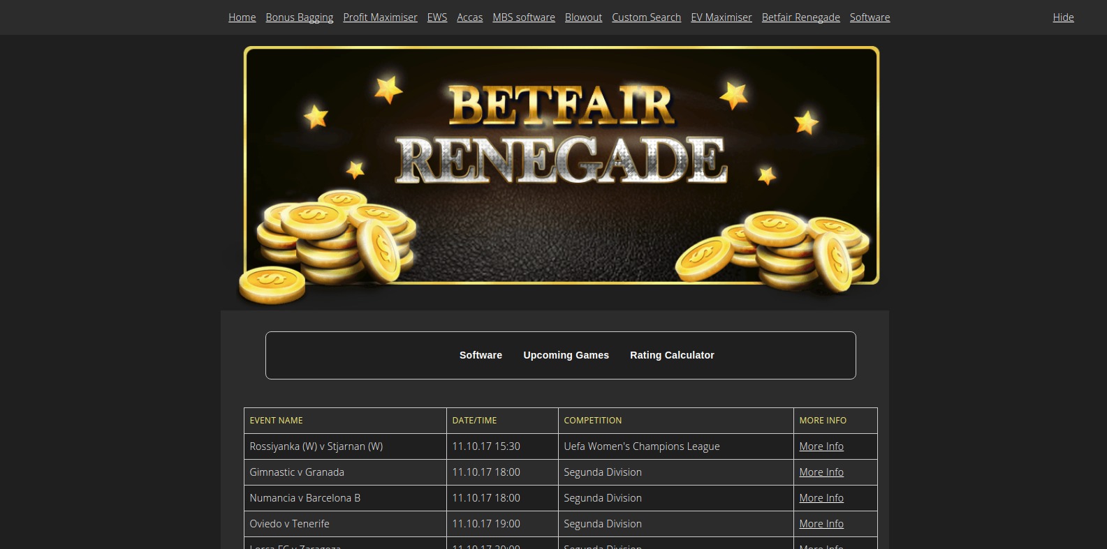Open MBS software link
The height and width of the screenshot is (549, 1107).
(x=524, y=17)
